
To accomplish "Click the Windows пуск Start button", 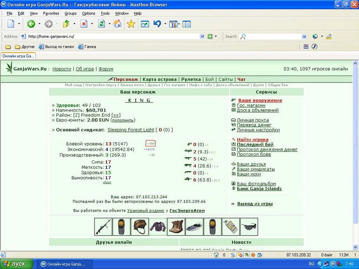I will coord(17,264).
